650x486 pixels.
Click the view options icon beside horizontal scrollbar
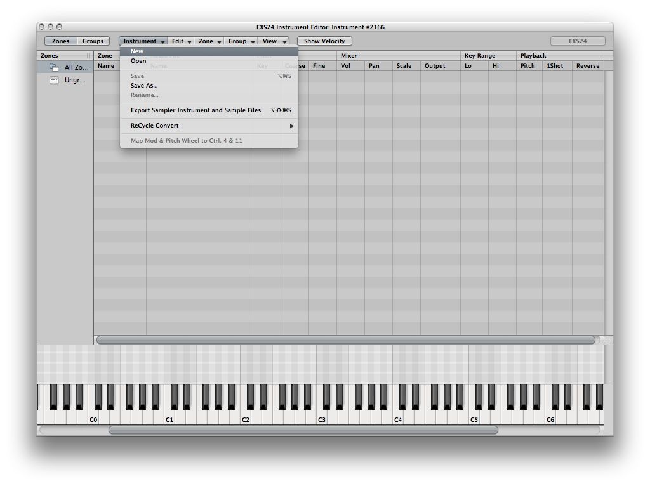click(608, 340)
